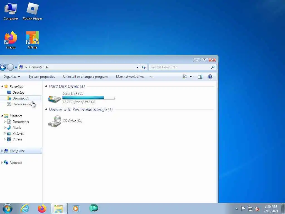285x214 pixels.
Task: Select the CD Drive (D:) icon
Action: coord(54,121)
